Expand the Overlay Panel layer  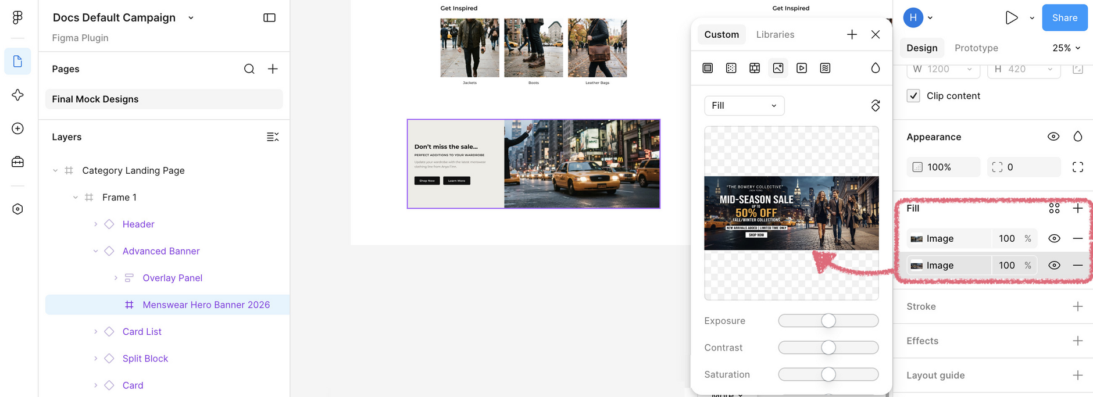116,278
